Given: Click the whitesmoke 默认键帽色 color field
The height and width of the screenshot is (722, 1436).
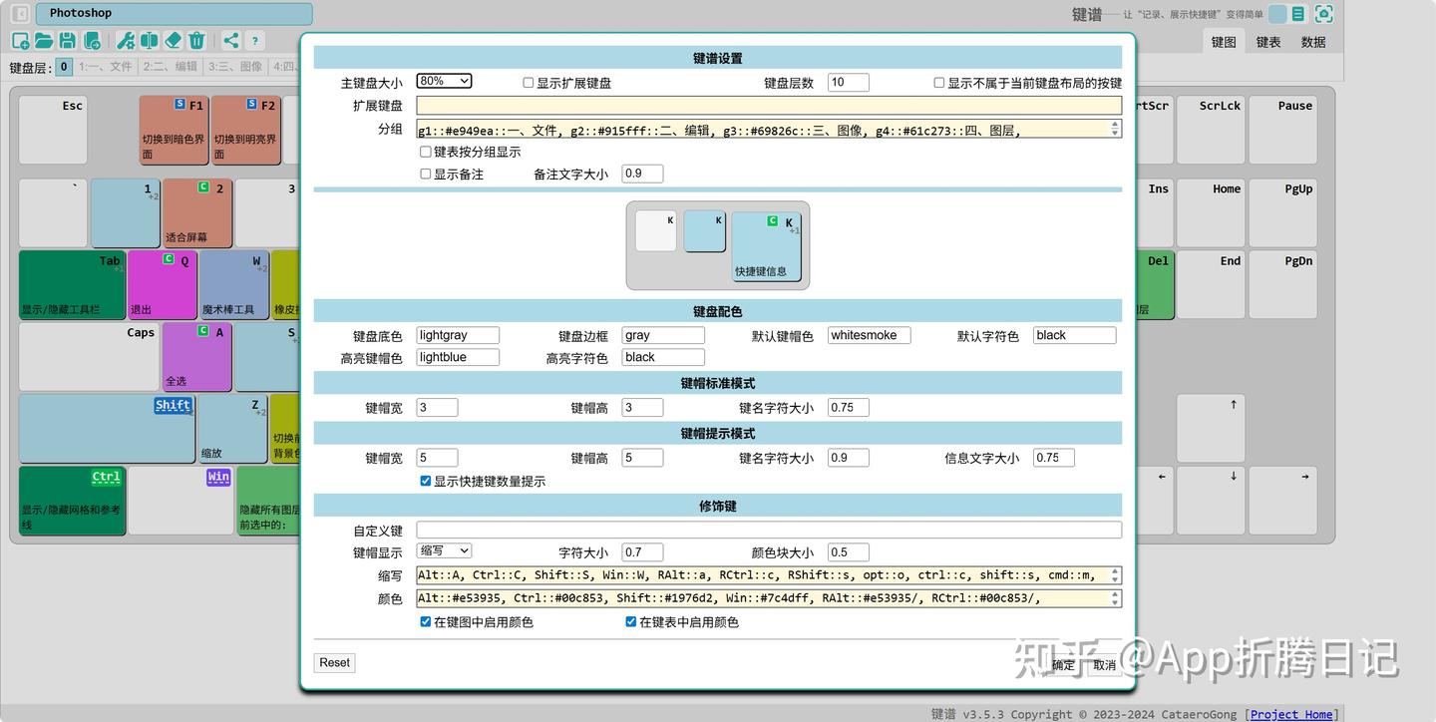Looking at the screenshot, I should (869, 335).
